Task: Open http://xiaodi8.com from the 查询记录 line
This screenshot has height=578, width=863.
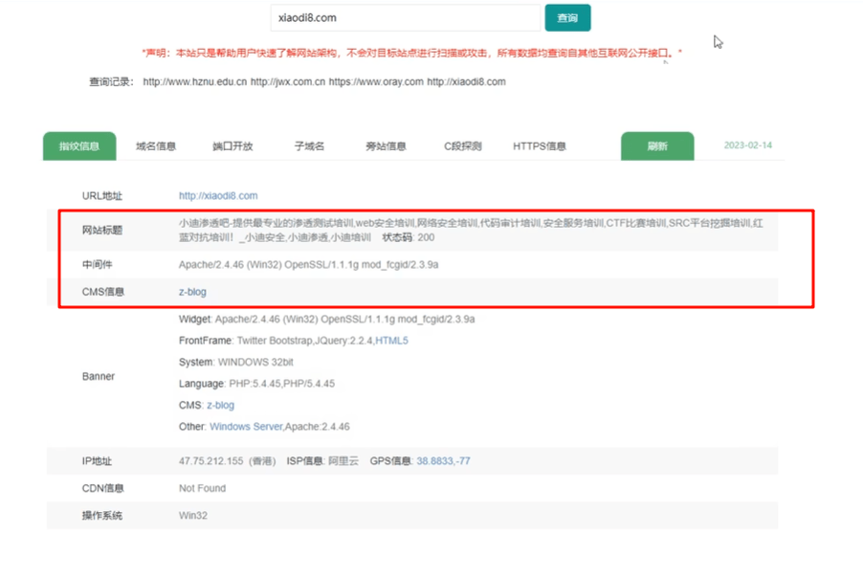Action: (466, 81)
